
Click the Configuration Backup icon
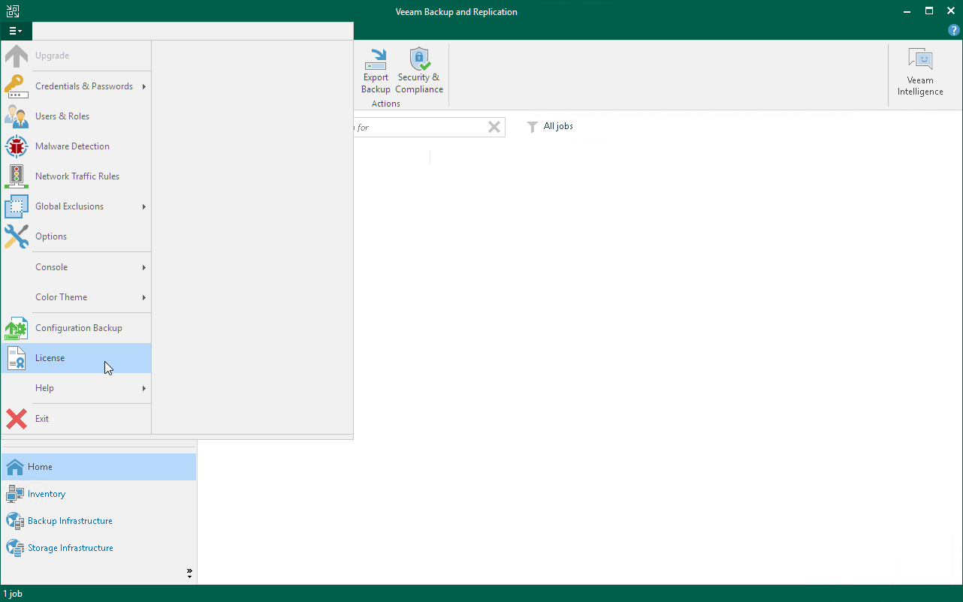[x=17, y=328]
